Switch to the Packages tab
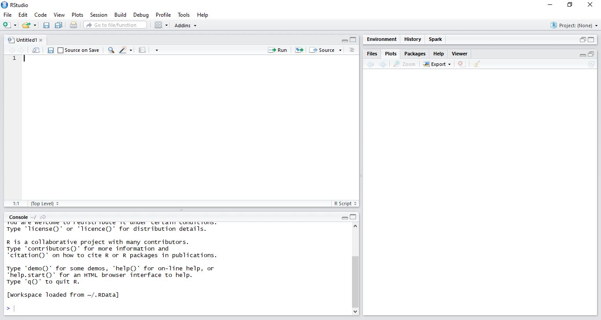The height and width of the screenshot is (320, 601). pos(414,54)
